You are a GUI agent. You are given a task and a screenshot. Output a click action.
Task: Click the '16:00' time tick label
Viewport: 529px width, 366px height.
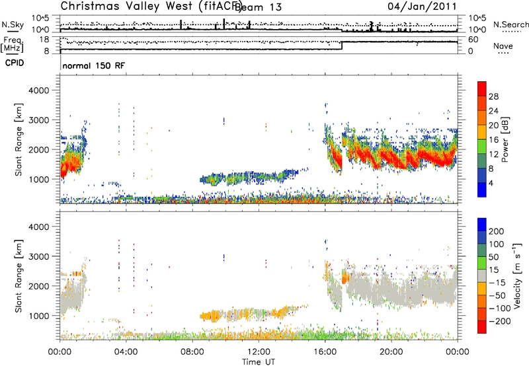pos(325,352)
